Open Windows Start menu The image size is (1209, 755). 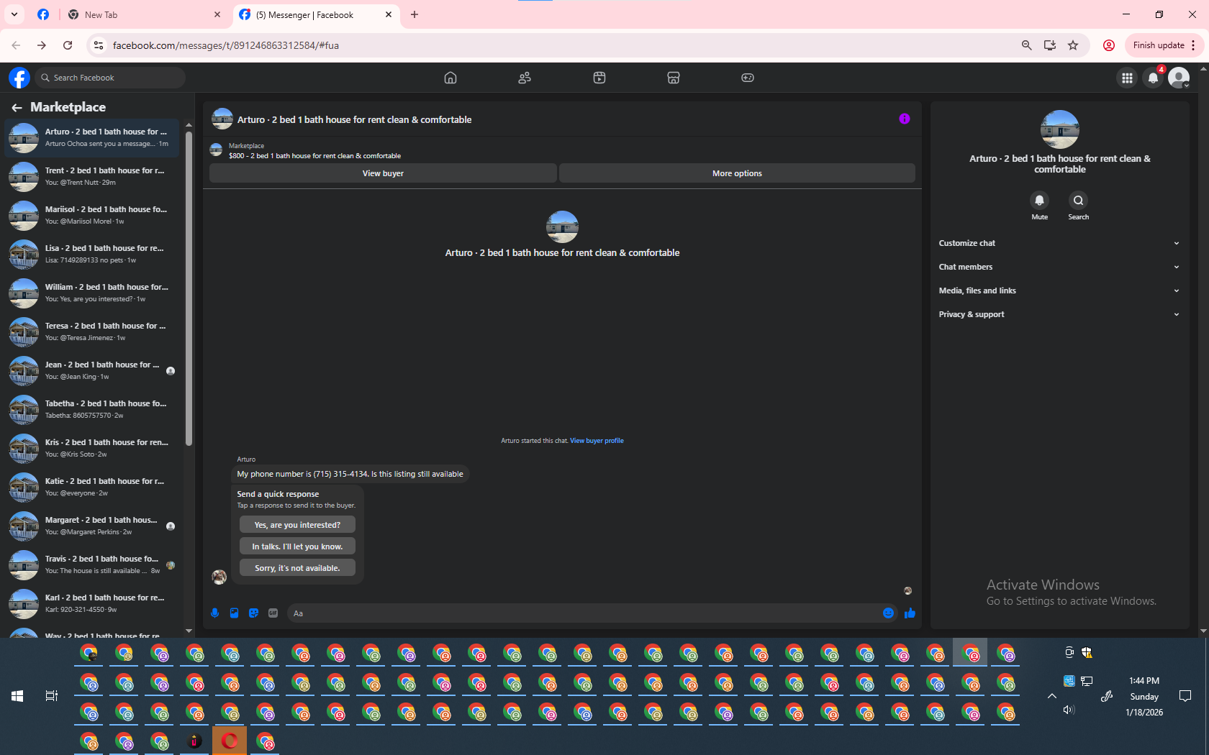(17, 696)
